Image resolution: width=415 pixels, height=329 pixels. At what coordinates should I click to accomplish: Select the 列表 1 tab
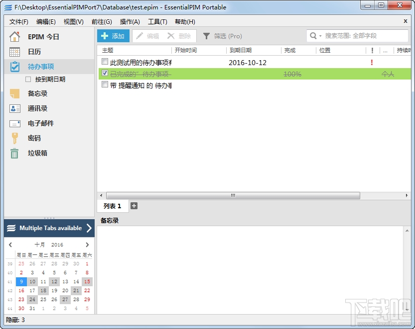[x=113, y=206]
